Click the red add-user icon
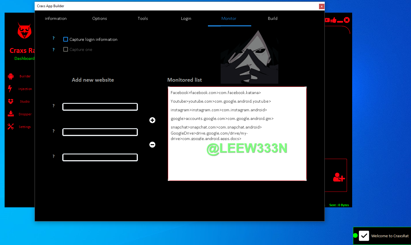The width and height of the screenshot is (411, 245). coord(339,177)
